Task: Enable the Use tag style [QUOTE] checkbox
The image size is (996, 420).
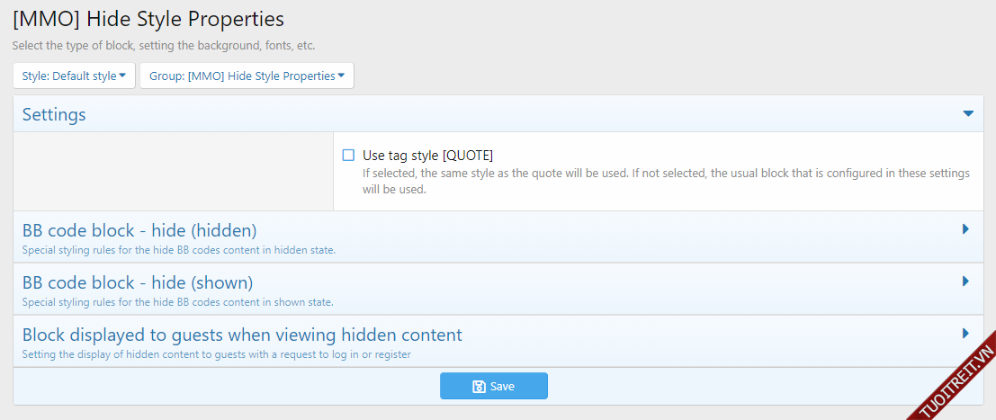Action: tap(348, 155)
